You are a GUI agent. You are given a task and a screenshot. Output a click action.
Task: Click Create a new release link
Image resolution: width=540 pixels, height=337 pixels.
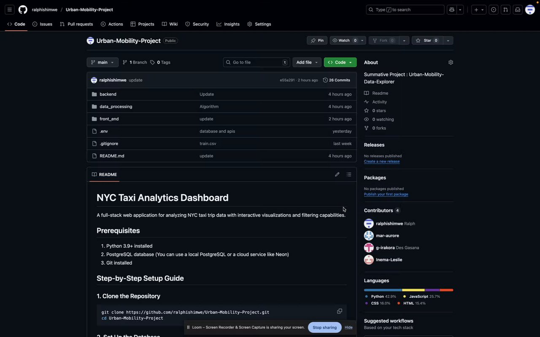click(x=382, y=161)
